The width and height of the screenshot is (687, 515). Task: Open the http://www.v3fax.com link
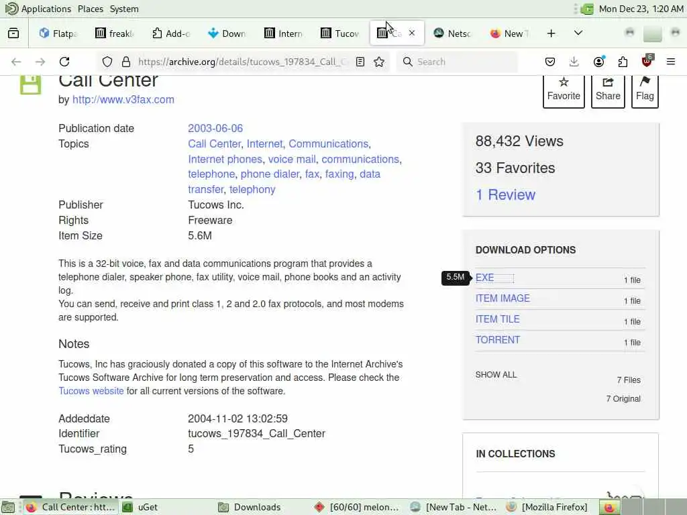pos(123,99)
